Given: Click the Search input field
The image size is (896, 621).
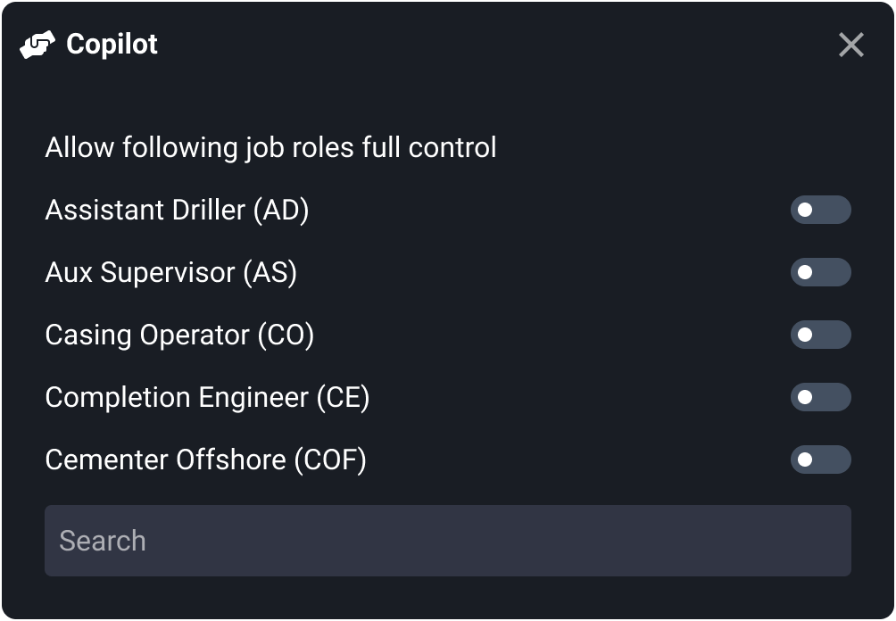Looking at the screenshot, I should pyautogui.click(x=447, y=540).
